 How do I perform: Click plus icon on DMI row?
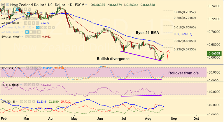tap(29, 102)
